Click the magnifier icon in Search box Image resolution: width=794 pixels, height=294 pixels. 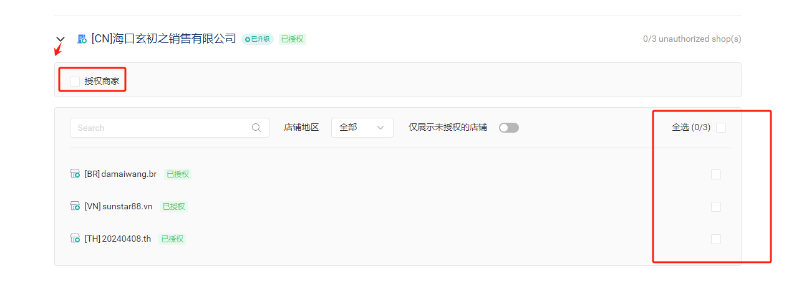(256, 128)
